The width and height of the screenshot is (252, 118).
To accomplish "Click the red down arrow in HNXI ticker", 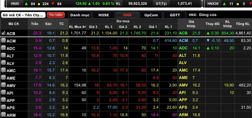I will [x=53, y=4].
